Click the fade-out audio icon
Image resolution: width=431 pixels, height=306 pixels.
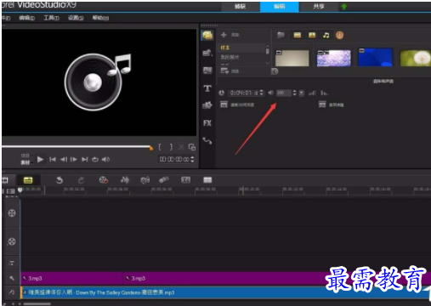point(324,93)
